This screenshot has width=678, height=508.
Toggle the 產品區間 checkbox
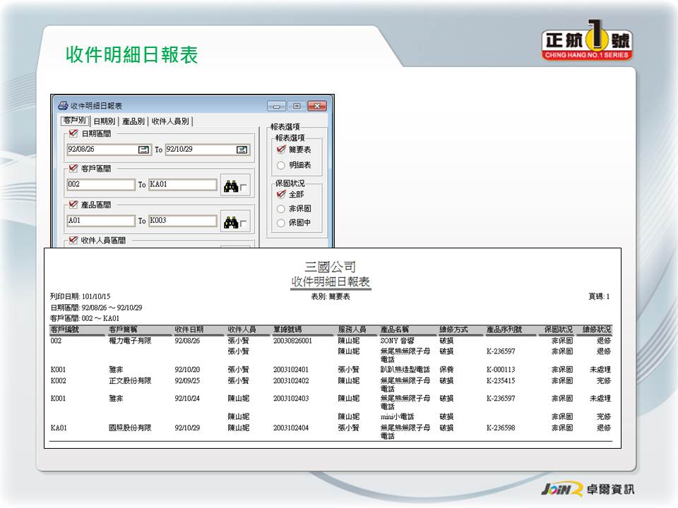coord(73,205)
